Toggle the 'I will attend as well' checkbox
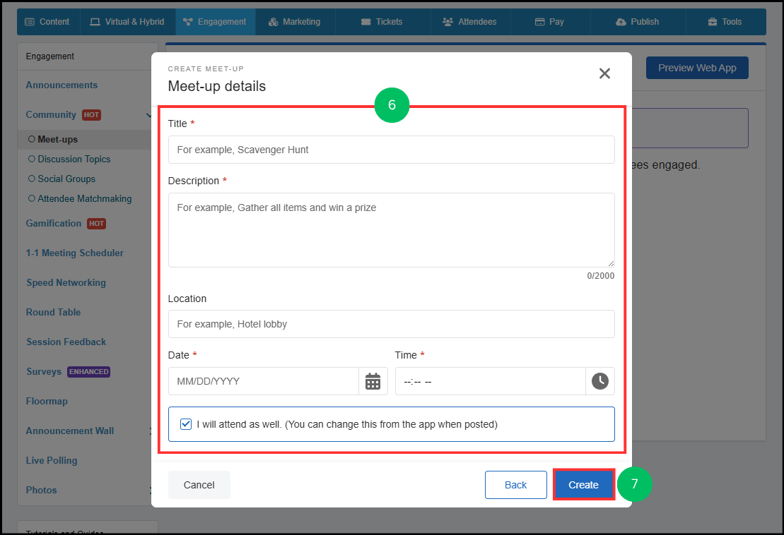The image size is (784, 535). coord(186,424)
